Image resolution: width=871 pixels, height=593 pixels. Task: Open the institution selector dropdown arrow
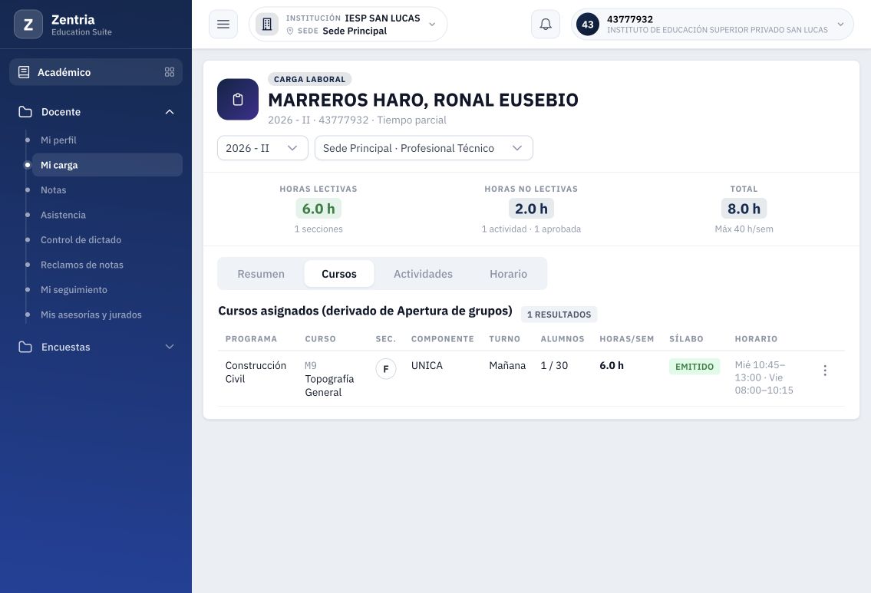pyautogui.click(x=432, y=25)
